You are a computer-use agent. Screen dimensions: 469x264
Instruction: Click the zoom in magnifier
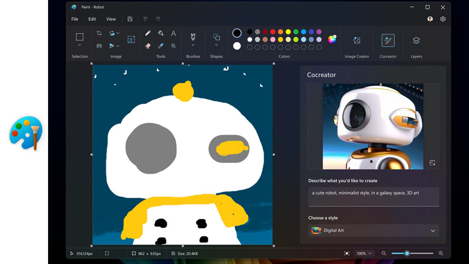pyautogui.click(x=441, y=253)
